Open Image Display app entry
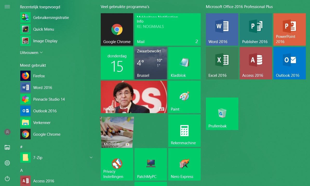This screenshot has width=310, height=186. [56, 41]
